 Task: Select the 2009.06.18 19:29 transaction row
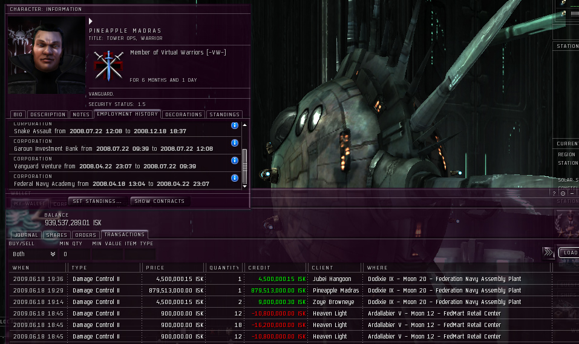[281, 291]
